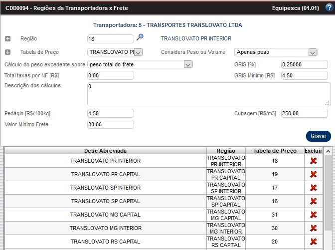Click the TRANSLOVATO PR INTERIOR region name label
This screenshot has height=250, width=335.
[196, 39]
